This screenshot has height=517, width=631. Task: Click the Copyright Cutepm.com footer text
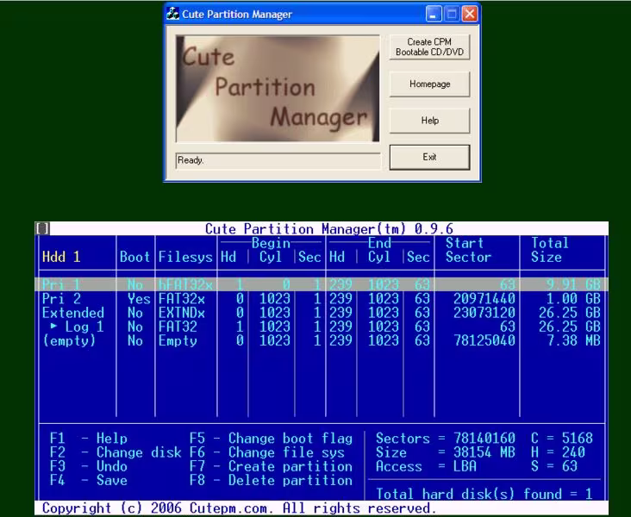point(239,508)
